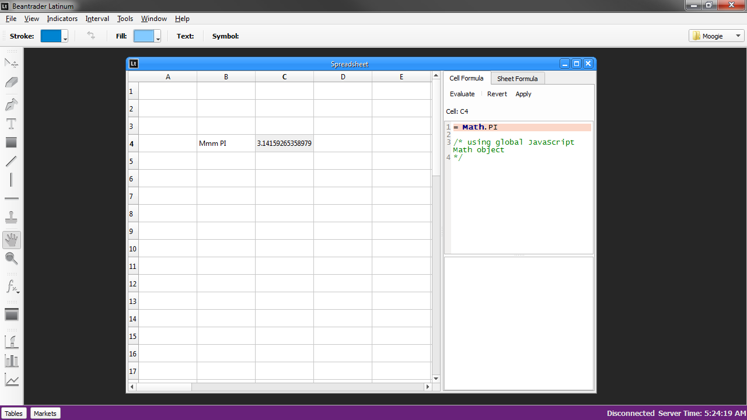The width and height of the screenshot is (747, 420).
Task: Click column header D
Action: [343, 77]
